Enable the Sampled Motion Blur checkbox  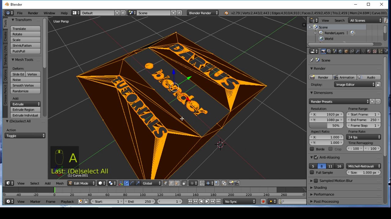[316, 181]
